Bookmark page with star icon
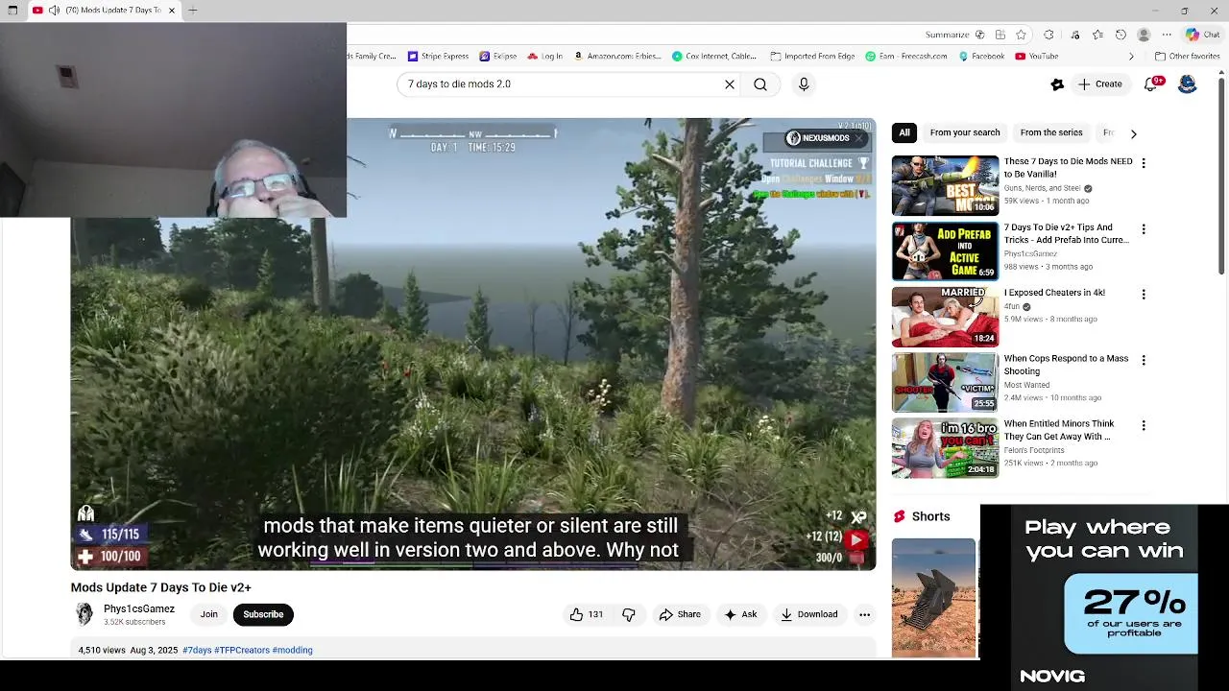 coord(1021,35)
